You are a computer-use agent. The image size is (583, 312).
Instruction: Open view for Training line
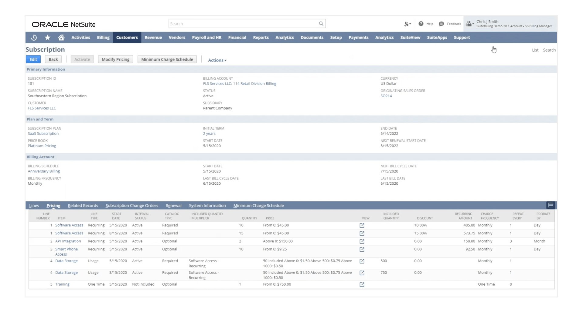click(x=362, y=285)
